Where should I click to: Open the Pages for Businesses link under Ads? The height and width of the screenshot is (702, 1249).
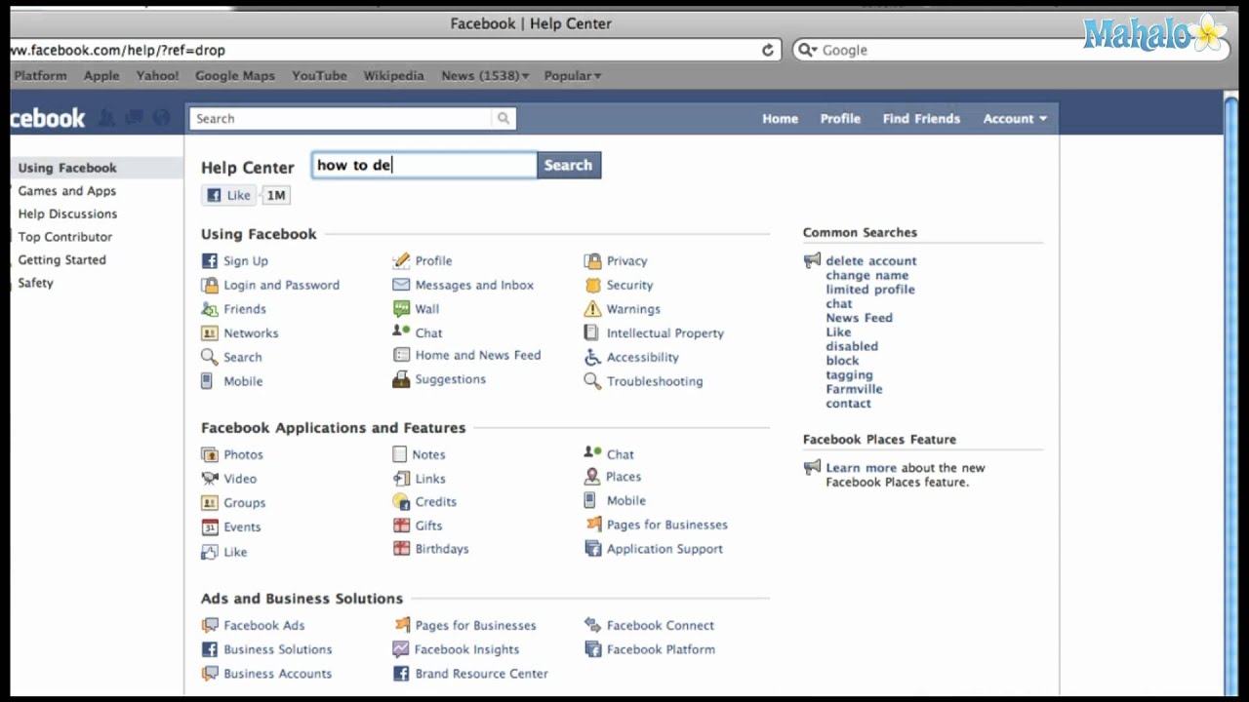tap(475, 625)
